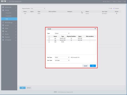Click the System Info sidebar icon
Image resolution: width=127 pixels, height=95 pixels.
(3, 7)
